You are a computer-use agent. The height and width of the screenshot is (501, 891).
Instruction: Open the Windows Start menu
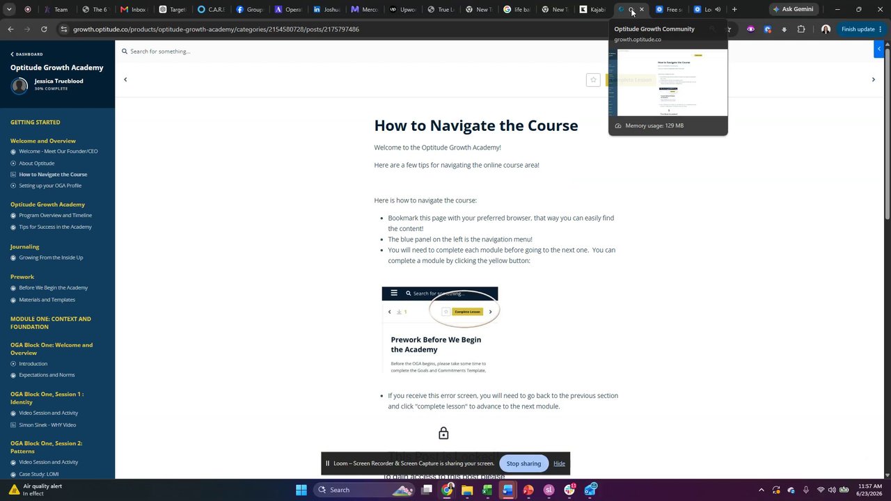[x=301, y=490]
